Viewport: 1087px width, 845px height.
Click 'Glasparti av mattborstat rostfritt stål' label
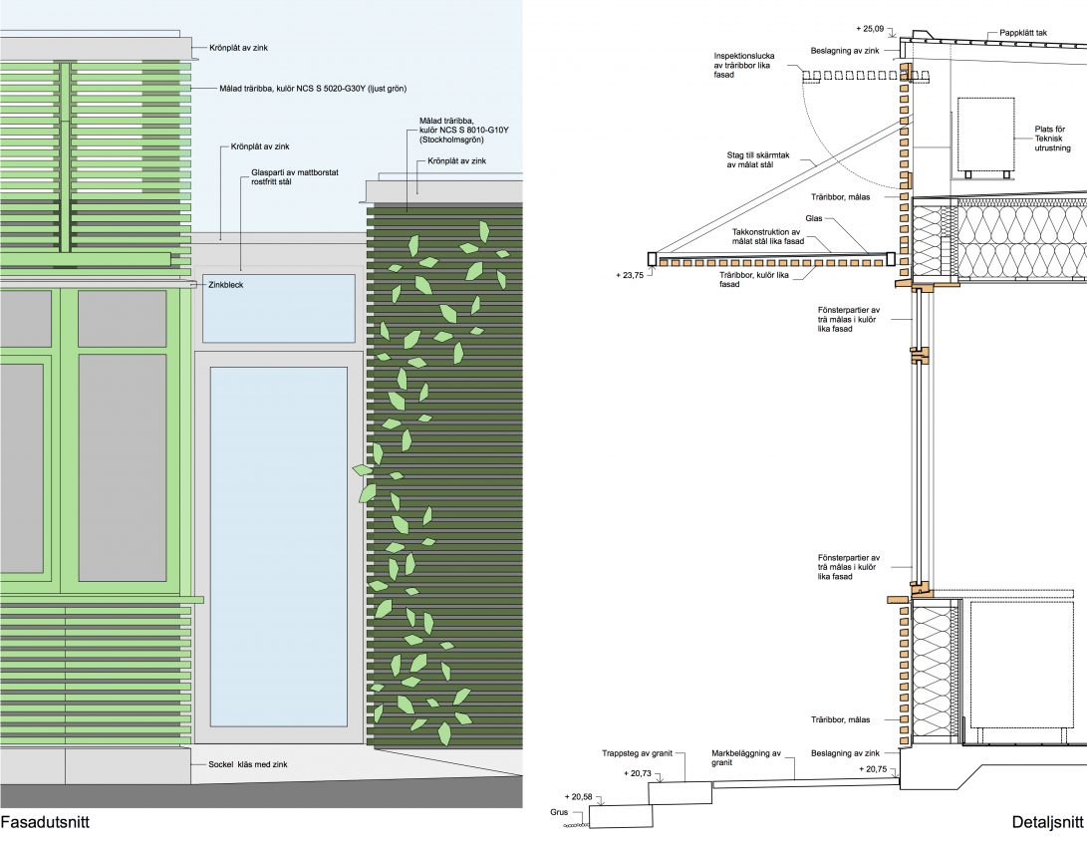[x=295, y=176]
